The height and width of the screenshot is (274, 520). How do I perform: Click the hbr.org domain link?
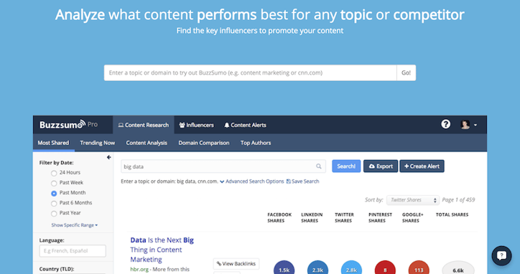point(139,269)
